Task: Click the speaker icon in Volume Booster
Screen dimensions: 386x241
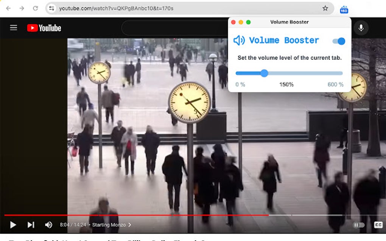Action: (x=239, y=40)
